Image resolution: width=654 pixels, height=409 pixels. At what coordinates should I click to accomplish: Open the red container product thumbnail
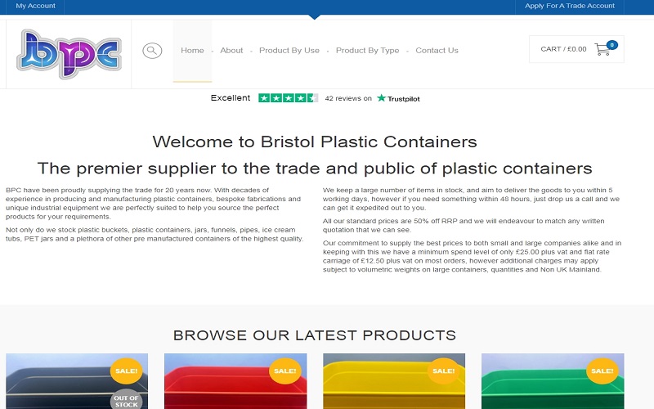[235, 381]
